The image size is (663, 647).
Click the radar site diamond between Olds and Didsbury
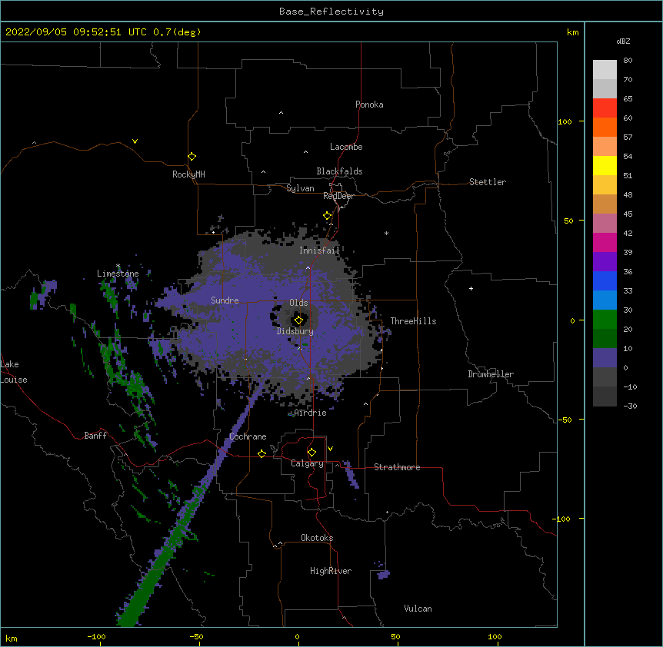point(298,320)
